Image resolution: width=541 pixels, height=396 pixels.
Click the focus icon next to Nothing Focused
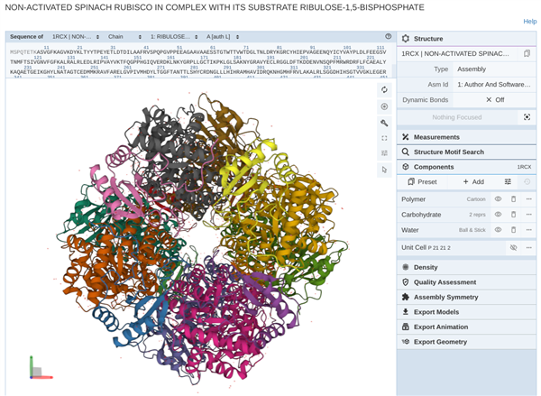tap(527, 117)
